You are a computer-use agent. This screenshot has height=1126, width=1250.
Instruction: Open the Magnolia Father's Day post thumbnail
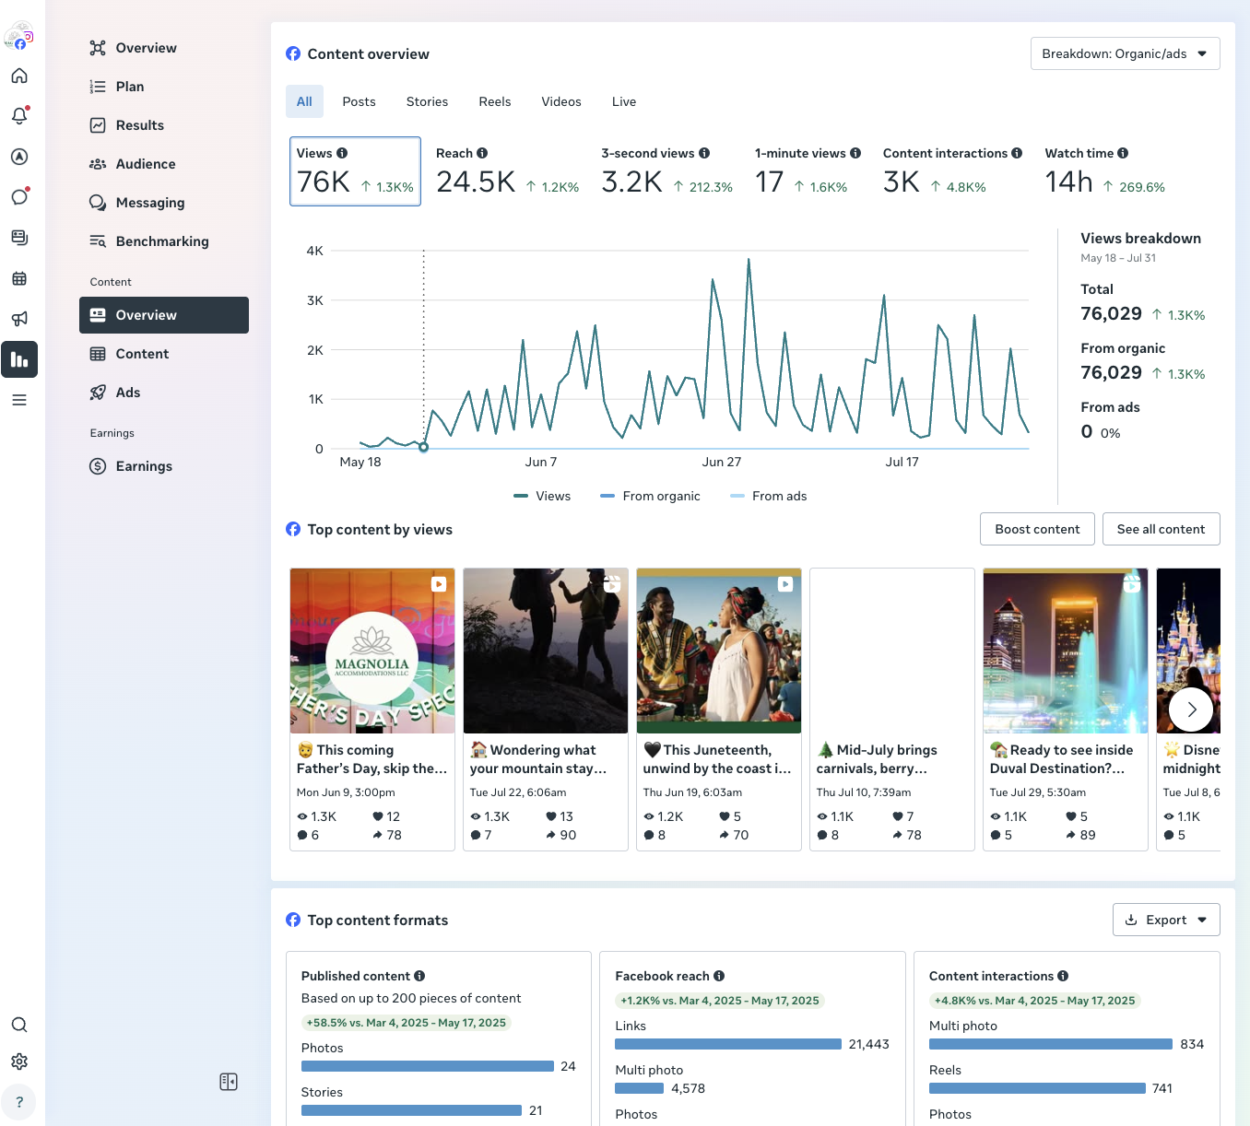click(372, 651)
